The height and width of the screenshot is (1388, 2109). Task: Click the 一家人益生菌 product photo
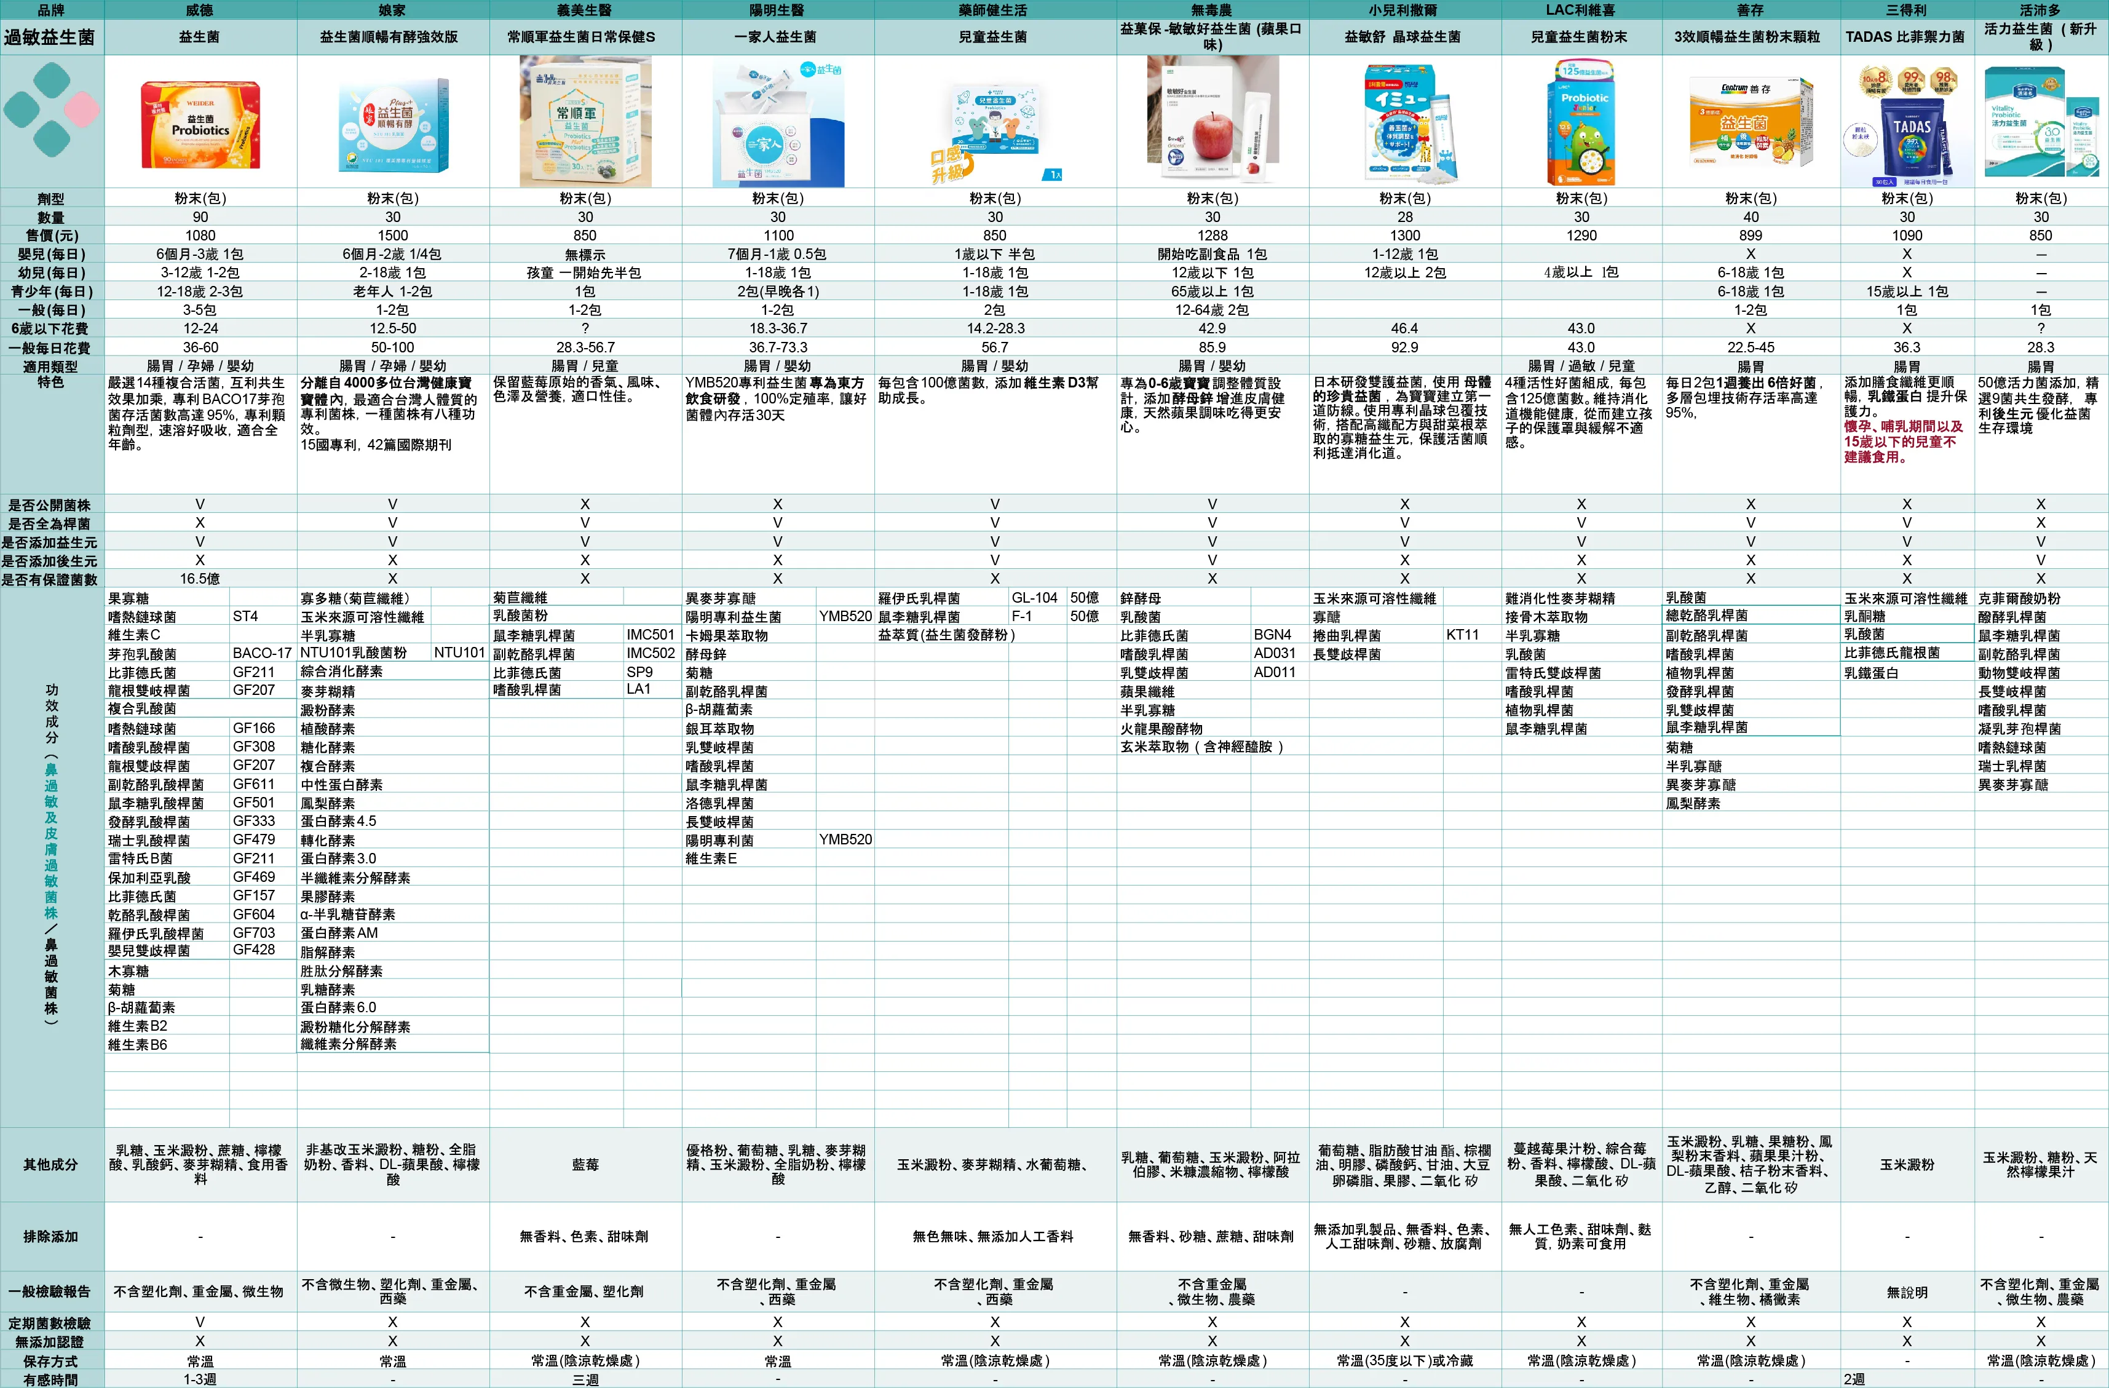778,121
